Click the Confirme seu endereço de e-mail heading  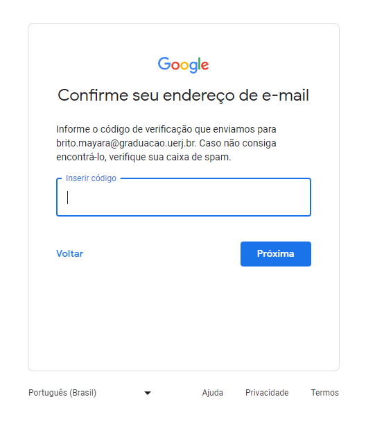[x=184, y=95]
